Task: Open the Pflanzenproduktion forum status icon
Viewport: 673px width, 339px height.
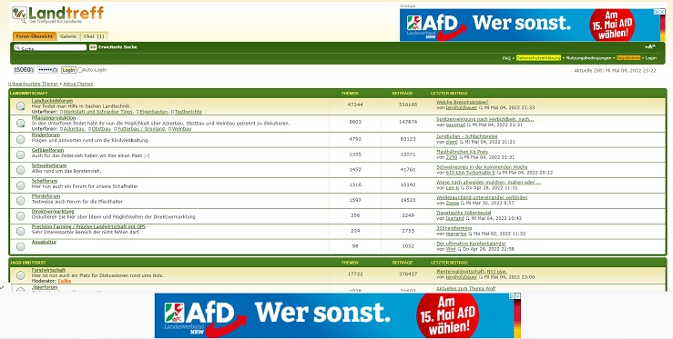Action: tap(21, 124)
